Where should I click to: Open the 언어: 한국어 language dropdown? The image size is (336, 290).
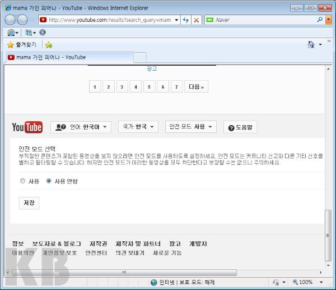pyautogui.click(x=81, y=127)
